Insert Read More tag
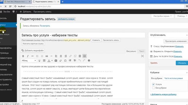 coord(80,56)
